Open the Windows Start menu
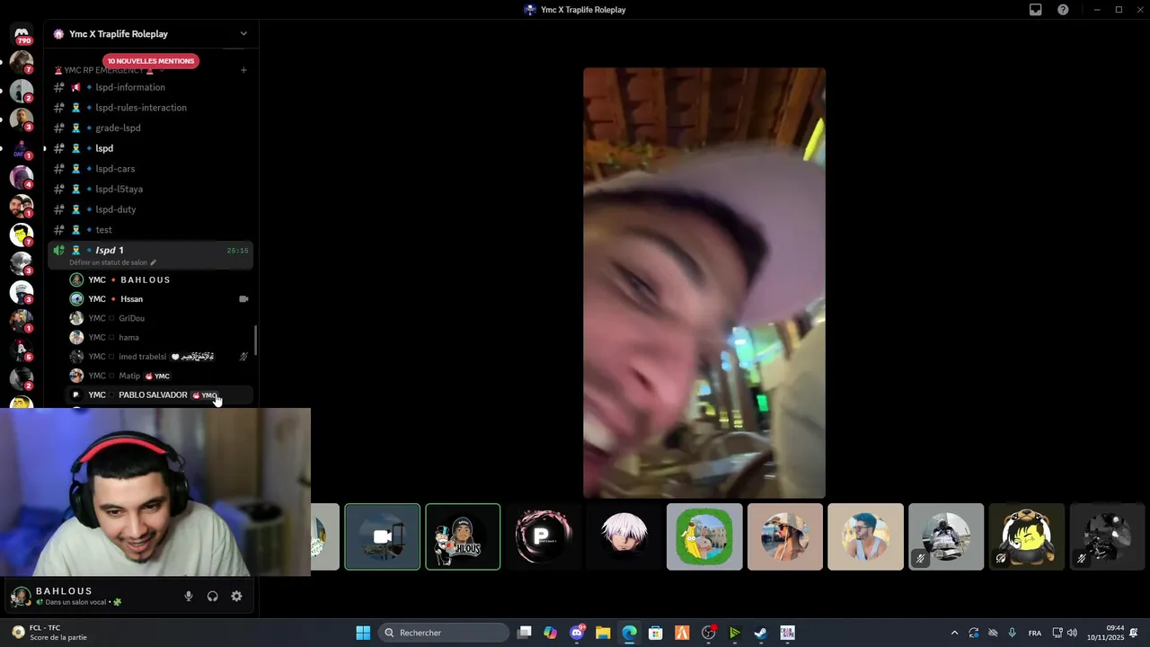Viewport: 1150px width, 647px height. pyautogui.click(x=363, y=633)
